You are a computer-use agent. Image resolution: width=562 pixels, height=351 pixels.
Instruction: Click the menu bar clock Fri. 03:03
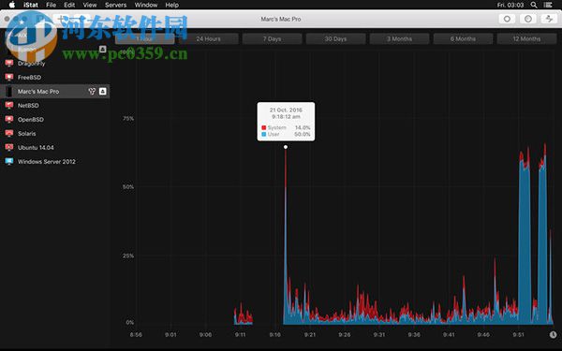(x=510, y=5)
